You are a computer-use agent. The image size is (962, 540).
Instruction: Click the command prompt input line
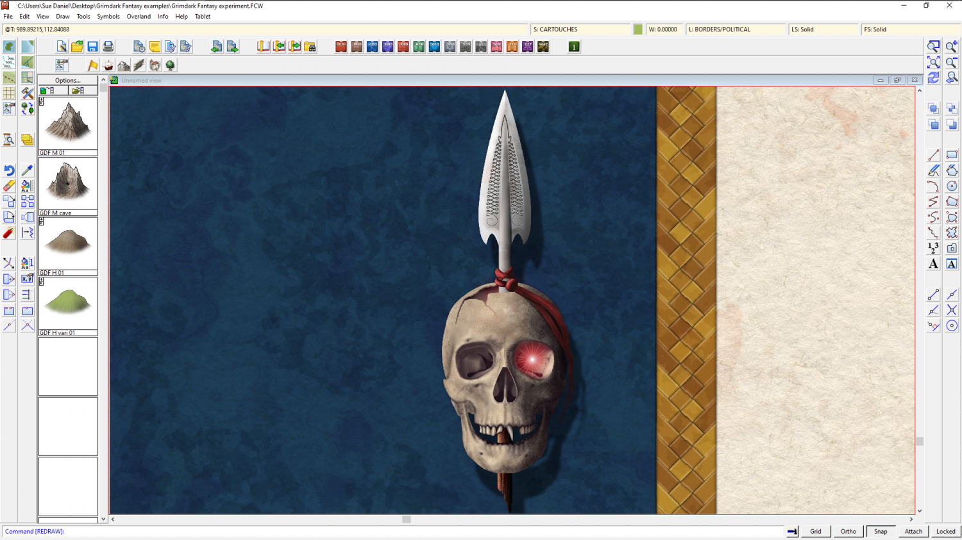[x=391, y=531]
